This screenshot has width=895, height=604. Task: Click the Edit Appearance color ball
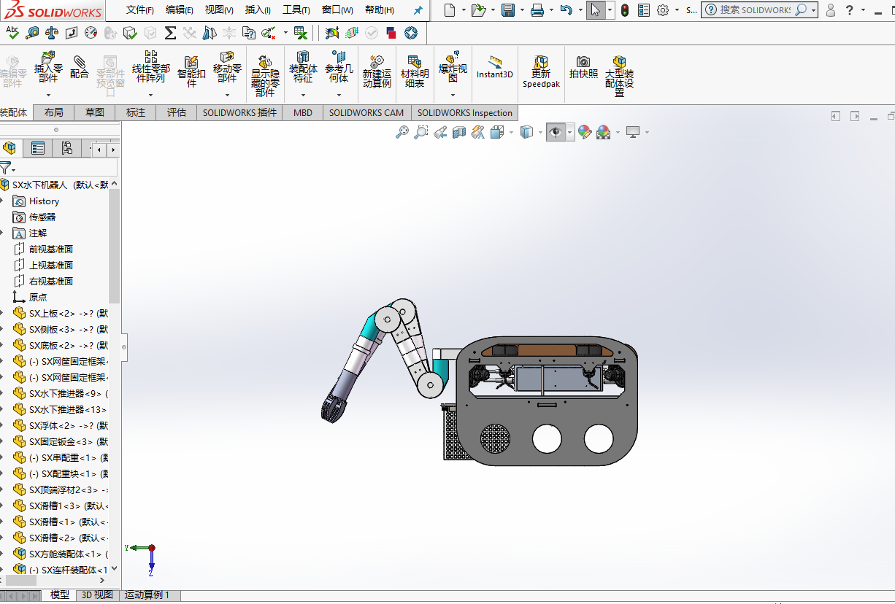tap(584, 132)
